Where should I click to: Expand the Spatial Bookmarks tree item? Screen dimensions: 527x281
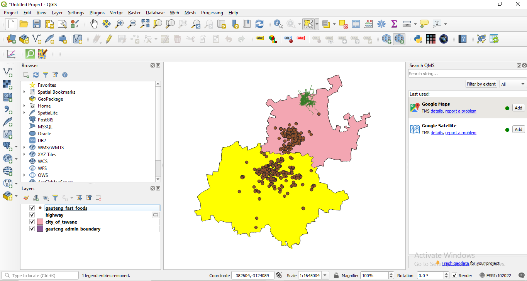click(x=24, y=92)
